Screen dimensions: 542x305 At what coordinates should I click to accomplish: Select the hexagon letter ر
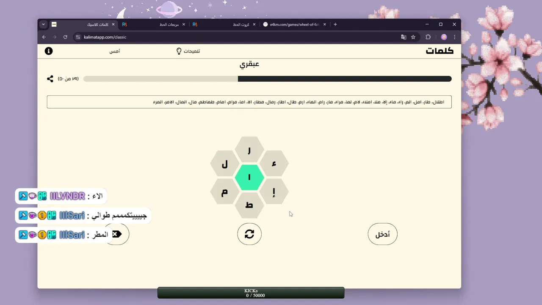[x=249, y=150]
